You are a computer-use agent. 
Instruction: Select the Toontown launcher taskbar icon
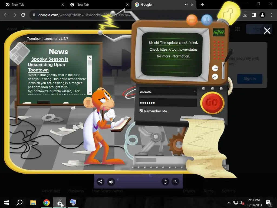click(x=60, y=203)
